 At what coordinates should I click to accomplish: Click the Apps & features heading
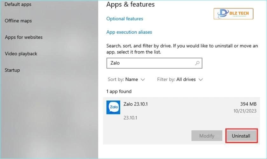pyautogui.click(x=130, y=4)
